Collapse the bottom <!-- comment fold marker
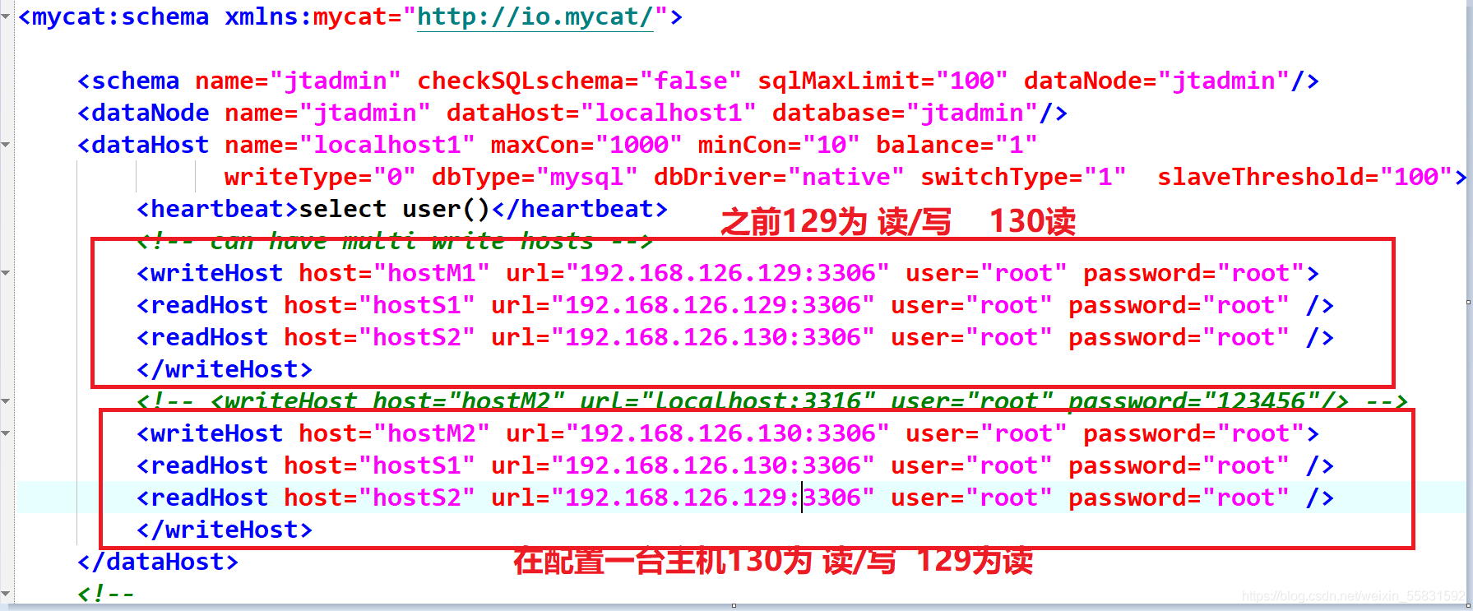The height and width of the screenshot is (611, 1473). [x=6, y=594]
